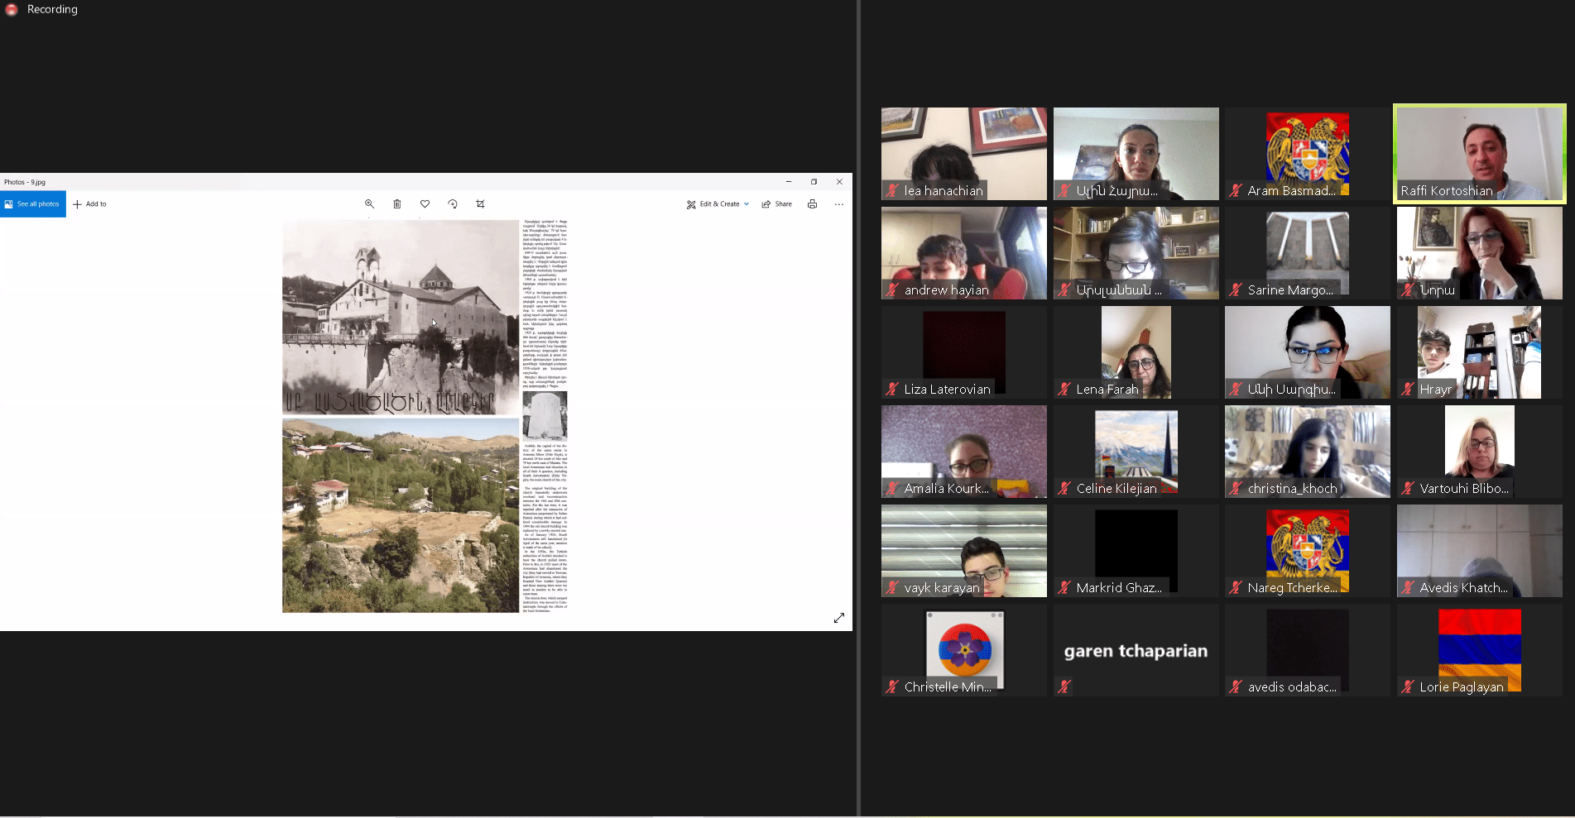Click muted mic icon on vayk karayan
Viewport: 1575px width, 818px height.
[x=893, y=587]
